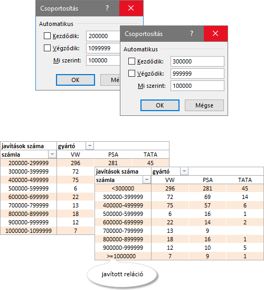Click Mi szerint field in front dialog
Viewport: 264px width, 290px height.
click(197, 86)
